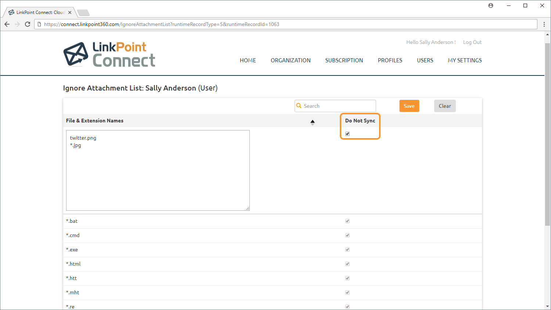Toggle the *.mht Do Not Sync checkbox
This screenshot has height=310, width=551.
(347, 292)
